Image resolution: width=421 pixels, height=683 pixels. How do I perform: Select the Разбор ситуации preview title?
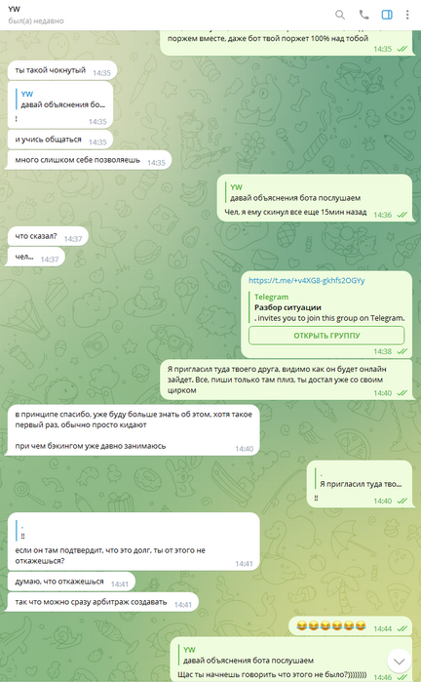(287, 307)
